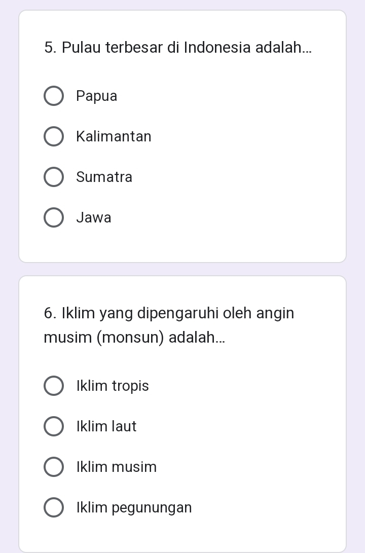This screenshot has height=553, width=365.
Task: Click question 5 title about Pulau terbesar
Action: pyautogui.click(x=178, y=48)
